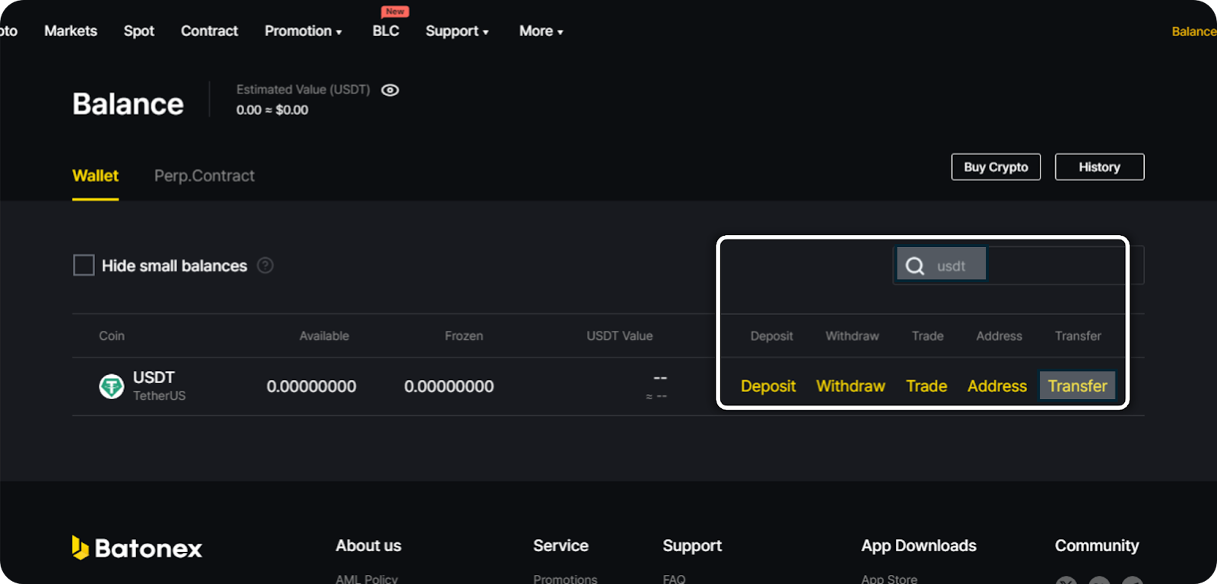Viewport: 1217px width, 584px height.
Task: Click Transfer link in USDT row
Action: pos(1078,386)
